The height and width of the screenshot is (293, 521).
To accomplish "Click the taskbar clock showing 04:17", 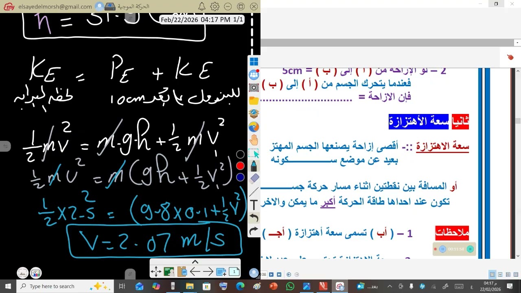I will coord(490,286).
